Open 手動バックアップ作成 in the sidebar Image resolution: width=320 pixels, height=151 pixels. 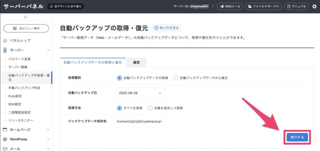pyautogui.click(x=24, y=88)
